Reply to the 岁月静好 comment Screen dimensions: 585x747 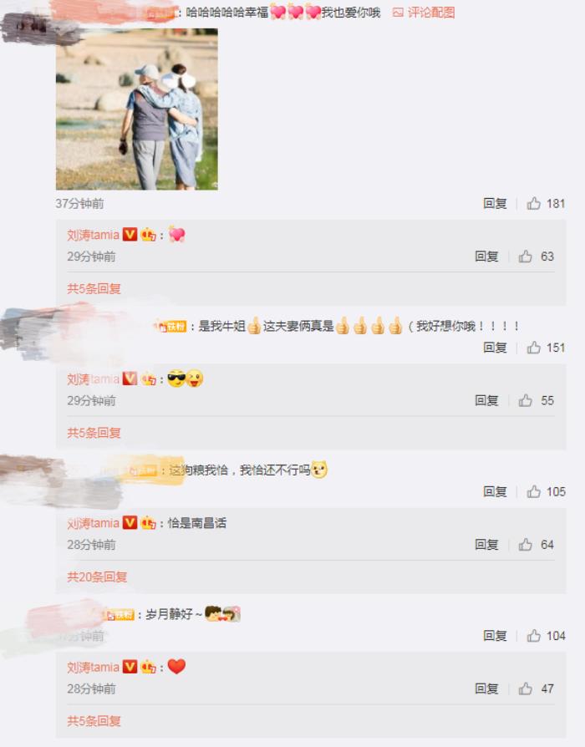click(x=495, y=636)
